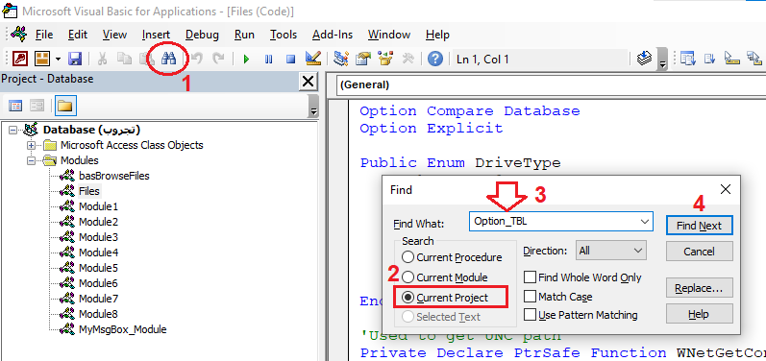Click the View Code icon in the Project panel
Viewport: 766px width, 361px height.
tap(15, 106)
